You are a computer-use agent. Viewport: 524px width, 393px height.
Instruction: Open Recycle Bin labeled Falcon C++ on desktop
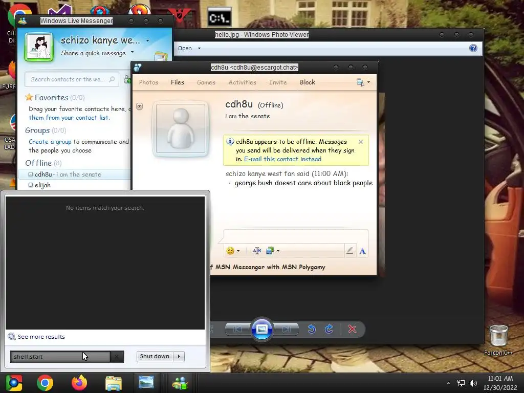[x=498, y=340]
